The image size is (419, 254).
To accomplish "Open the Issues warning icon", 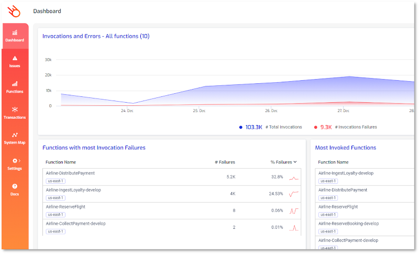I will pyautogui.click(x=15, y=58).
